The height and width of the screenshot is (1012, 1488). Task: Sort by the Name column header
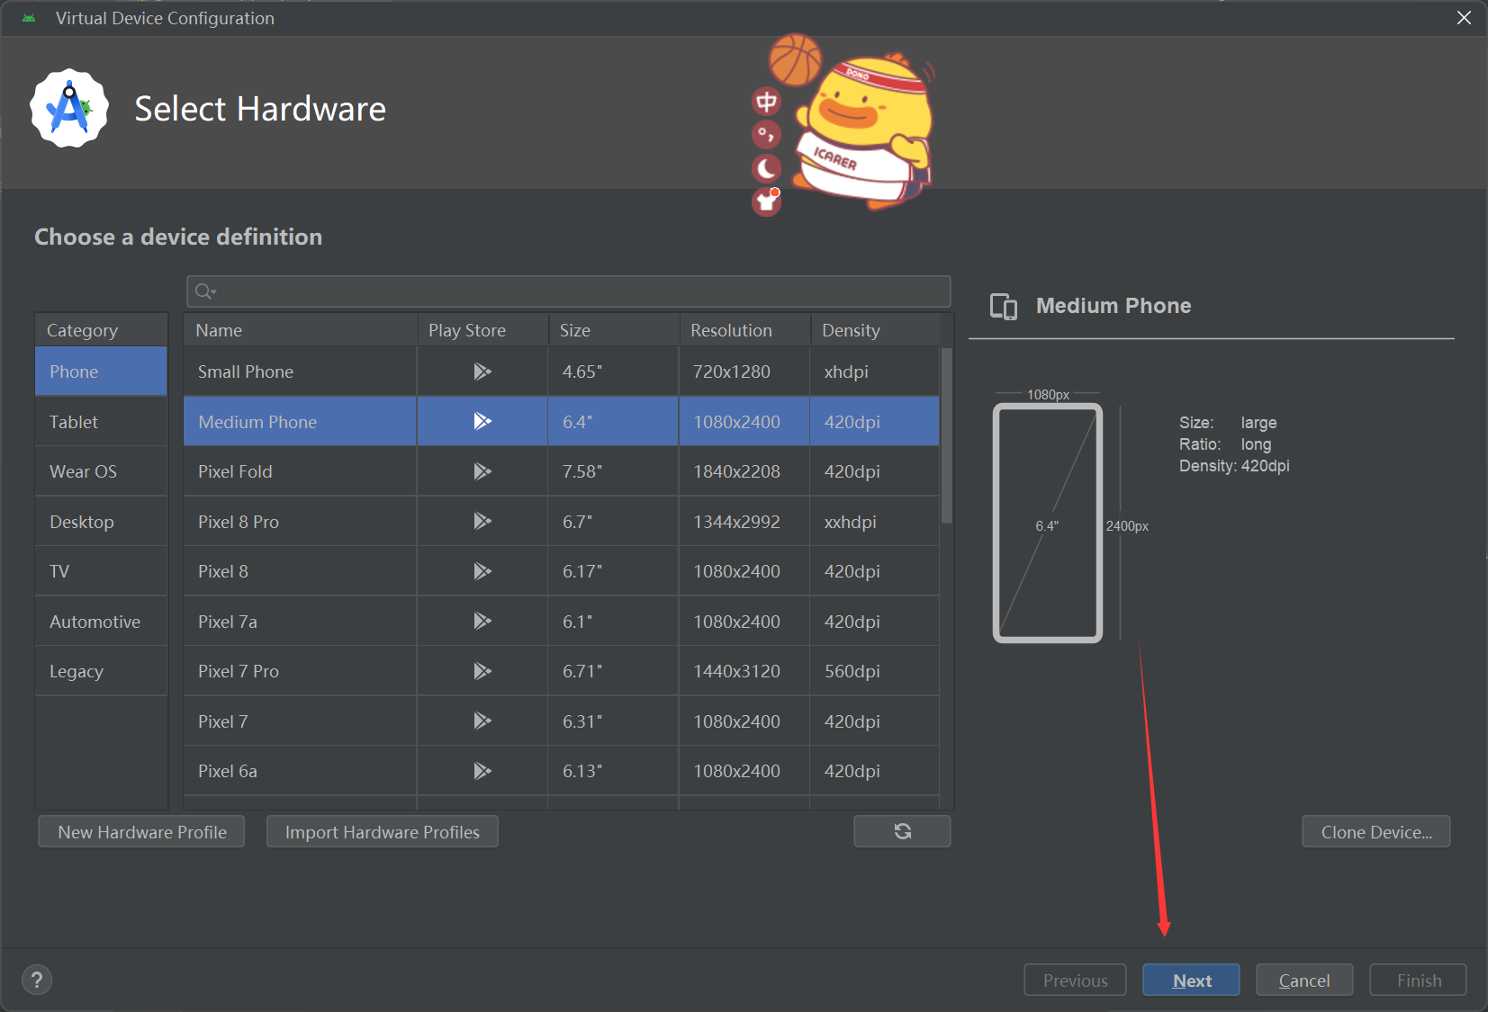click(300, 330)
